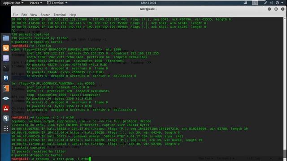287x161 pixels.
Task: Click the Terminal icon in the dock
Action: 6,68
